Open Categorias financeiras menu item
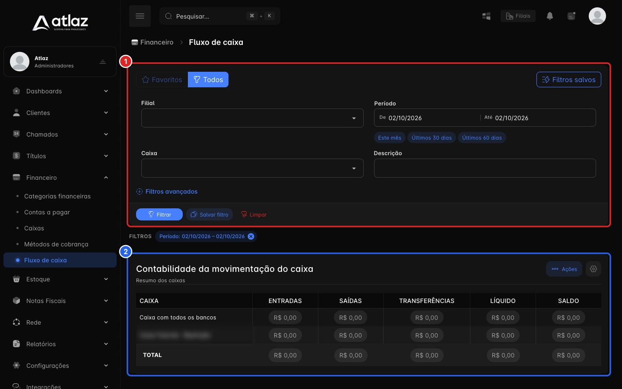This screenshot has width=622, height=389. [57, 196]
